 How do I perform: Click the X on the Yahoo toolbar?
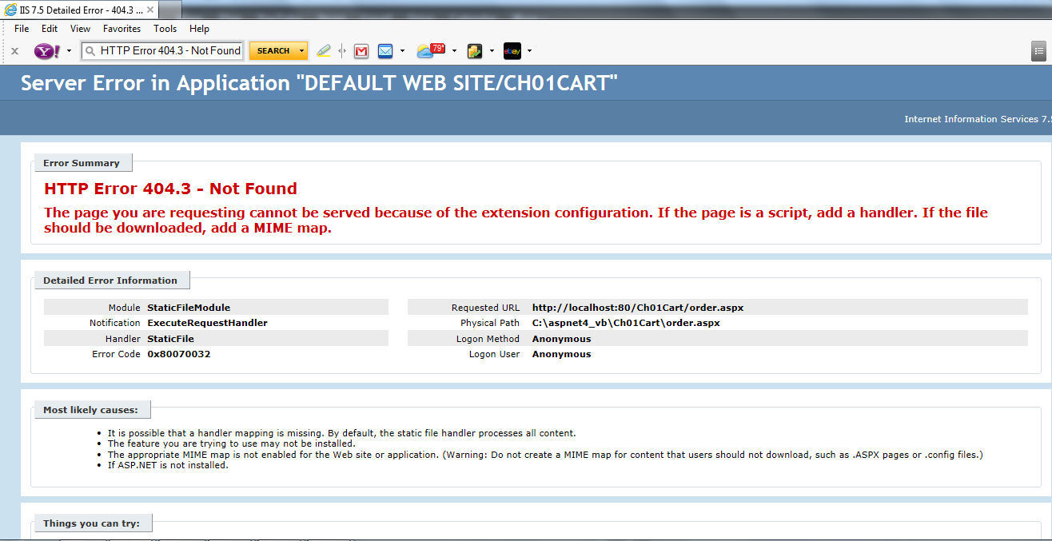pos(14,50)
